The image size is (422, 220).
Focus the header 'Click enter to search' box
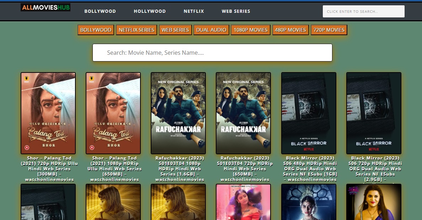[x=364, y=11]
